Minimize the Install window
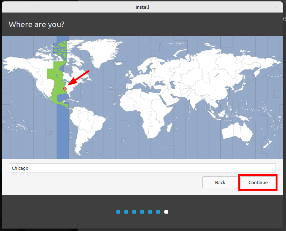Viewport: 286px width, 231px height. 277,8
